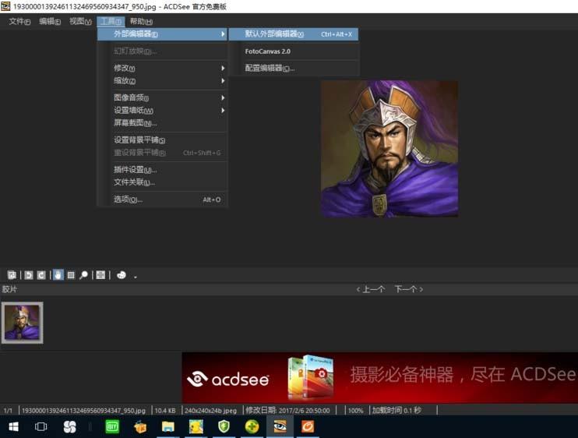Click the 胶片 filmstrip panel header
578x438 pixels.
9,289
